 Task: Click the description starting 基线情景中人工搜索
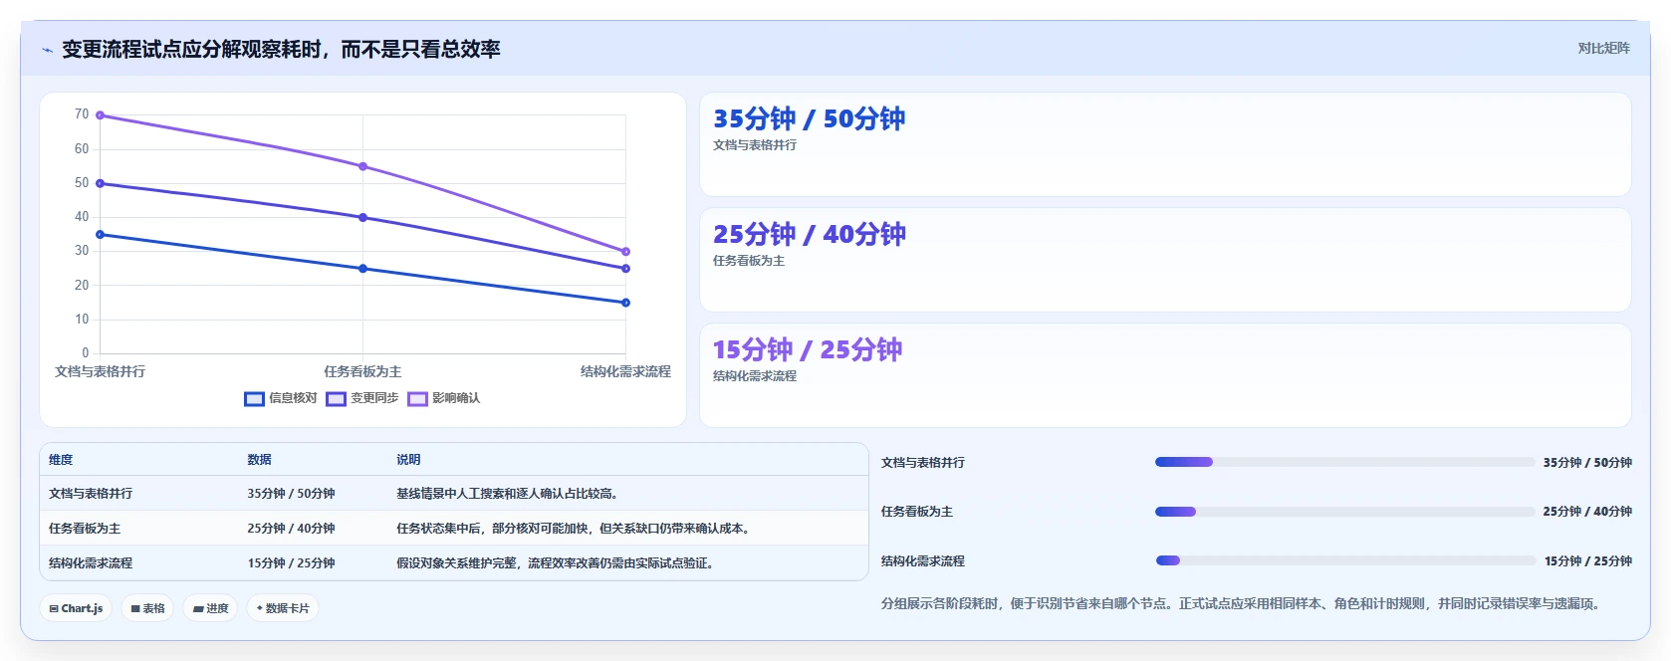coord(508,494)
